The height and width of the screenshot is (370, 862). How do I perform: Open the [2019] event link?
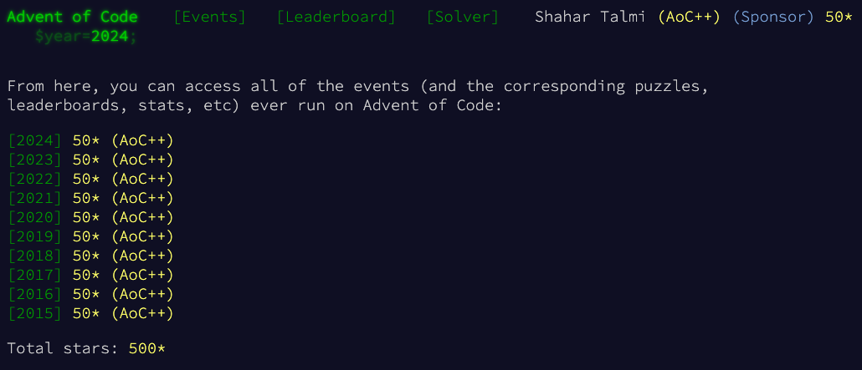tap(35, 237)
